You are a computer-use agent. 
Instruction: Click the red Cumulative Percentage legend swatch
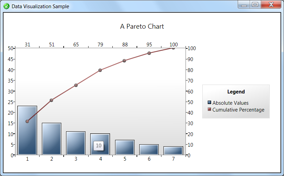click(x=209, y=109)
